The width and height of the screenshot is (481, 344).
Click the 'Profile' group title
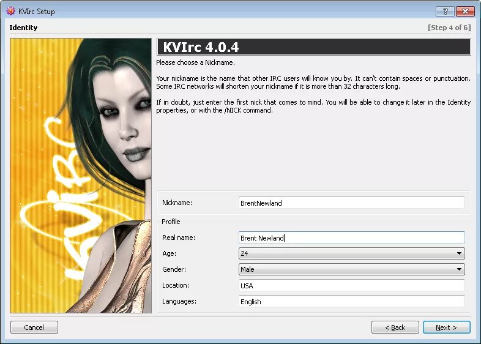tap(171, 222)
